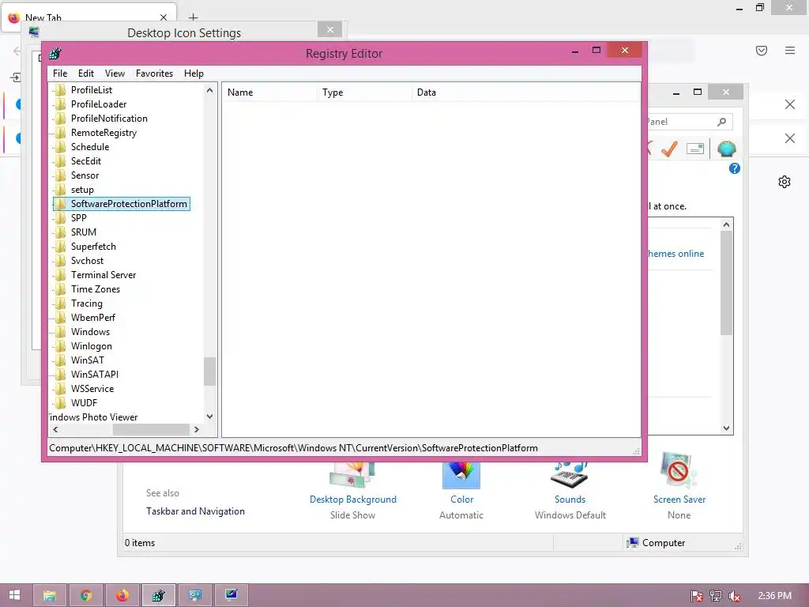Click the registry tree scroll-up arrow
The image size is (809, 607).
point(209,90)
